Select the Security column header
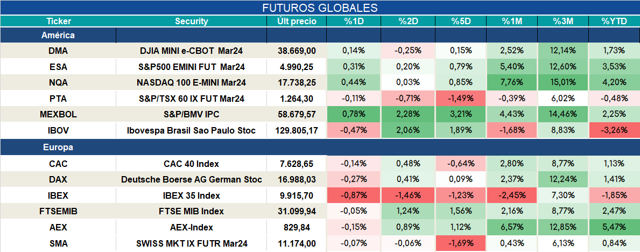640x252 pixels. coord(192,22)
